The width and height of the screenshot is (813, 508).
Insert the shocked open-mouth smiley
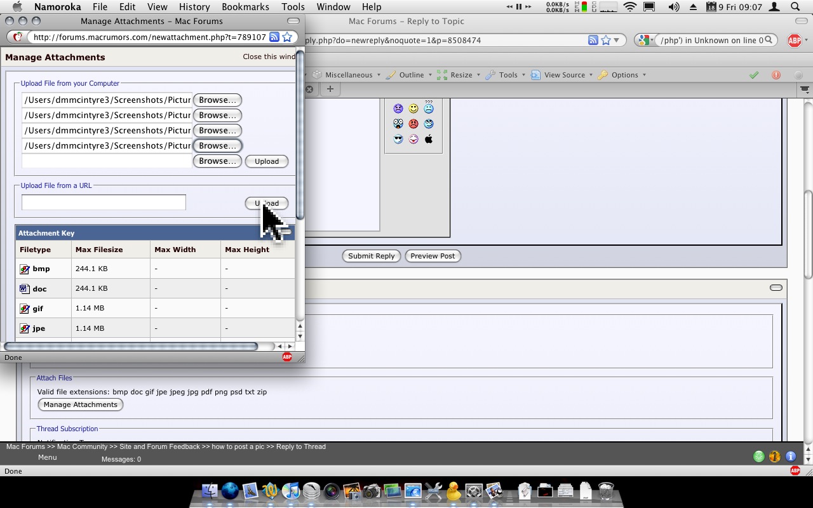(x=398, y=124)
